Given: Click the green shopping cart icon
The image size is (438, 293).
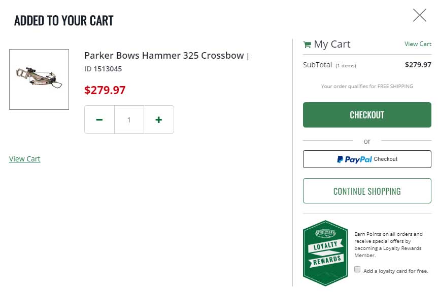Looking at the screenshot, I should coord(307,45).
